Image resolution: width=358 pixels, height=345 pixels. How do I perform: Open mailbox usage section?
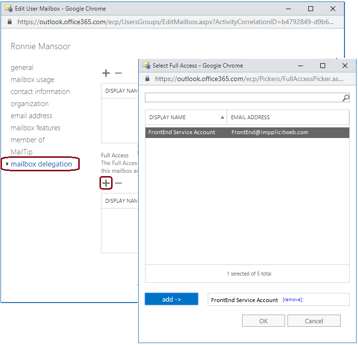(32, 80)
